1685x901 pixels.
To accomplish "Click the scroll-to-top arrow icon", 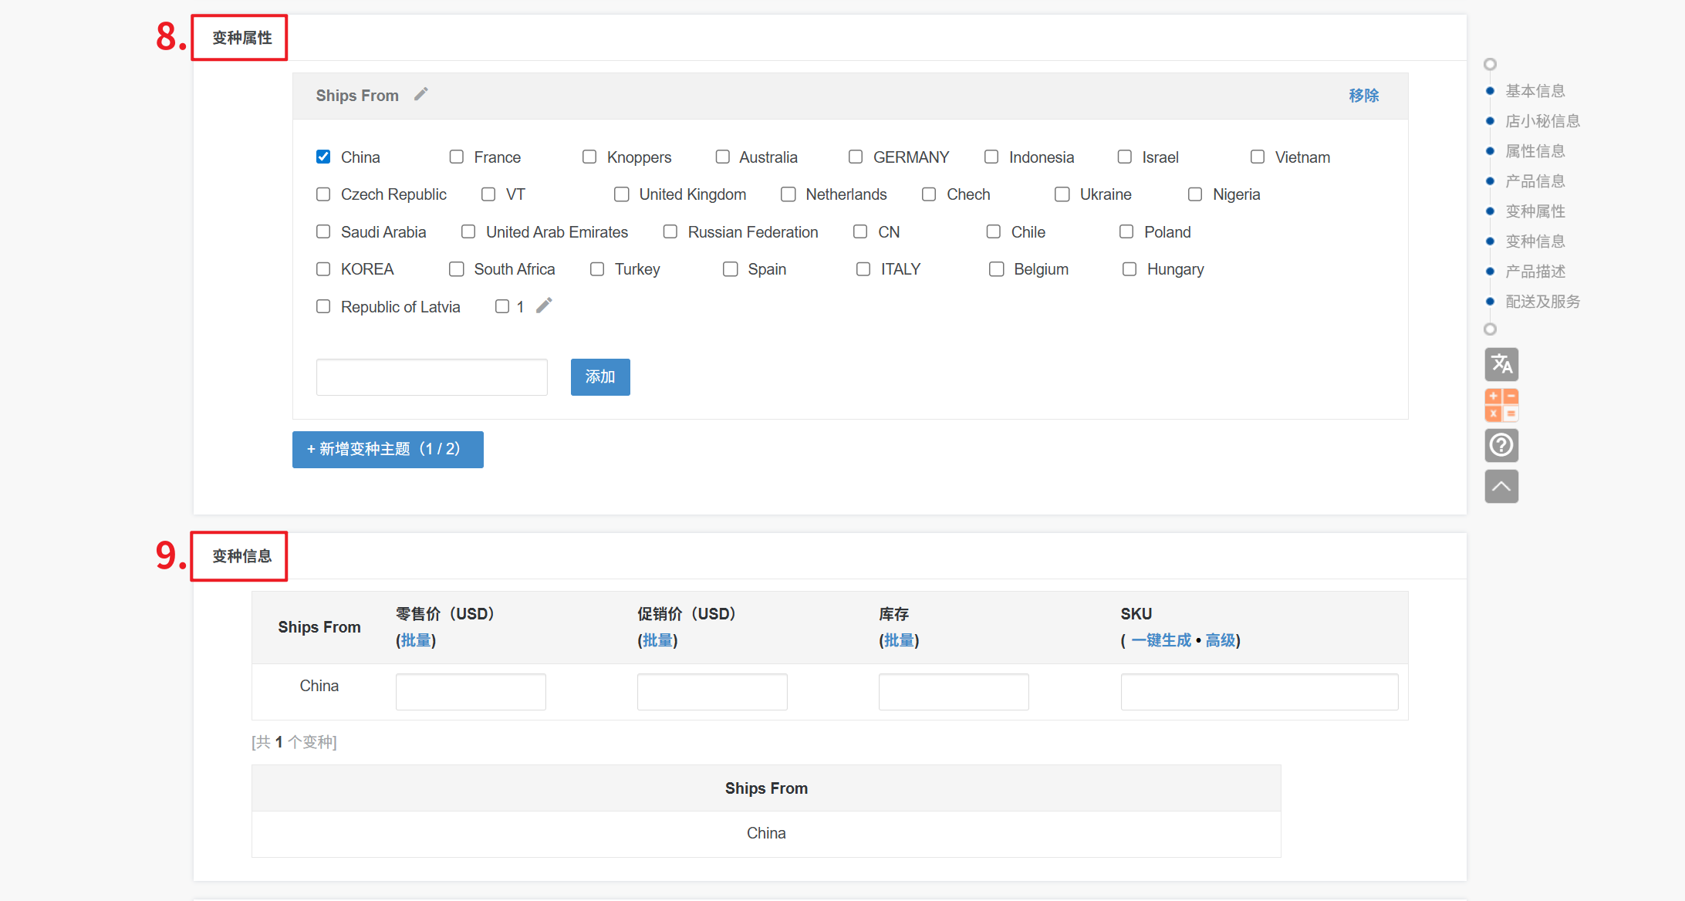I will tap(1501, 486).
